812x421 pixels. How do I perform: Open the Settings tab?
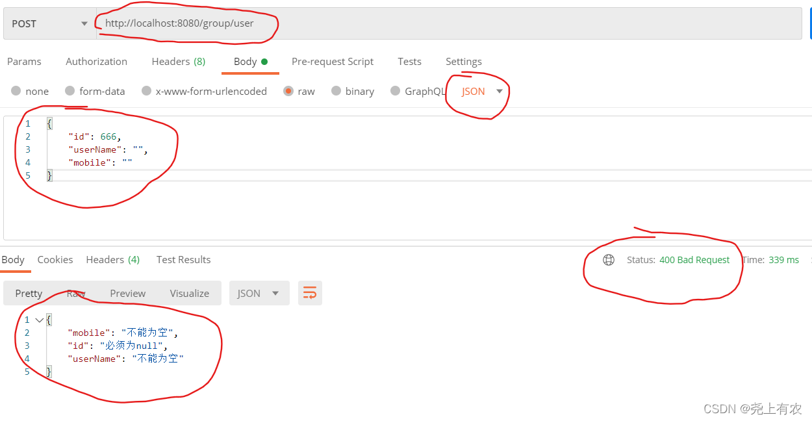coord(464,62)
